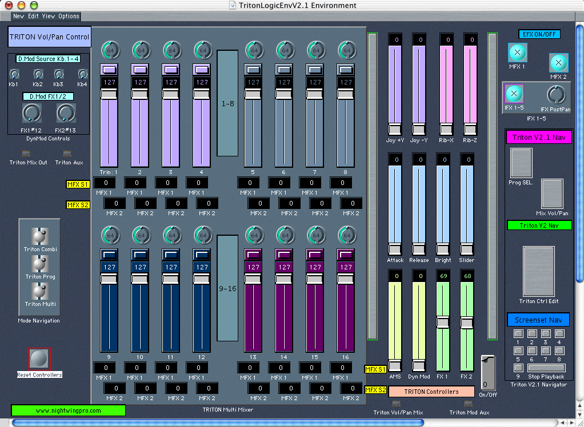The width and height of the screenshot is (584, 427).
Task: Click the Kb1 modulation source knob
Action: [x=14, y=74]
